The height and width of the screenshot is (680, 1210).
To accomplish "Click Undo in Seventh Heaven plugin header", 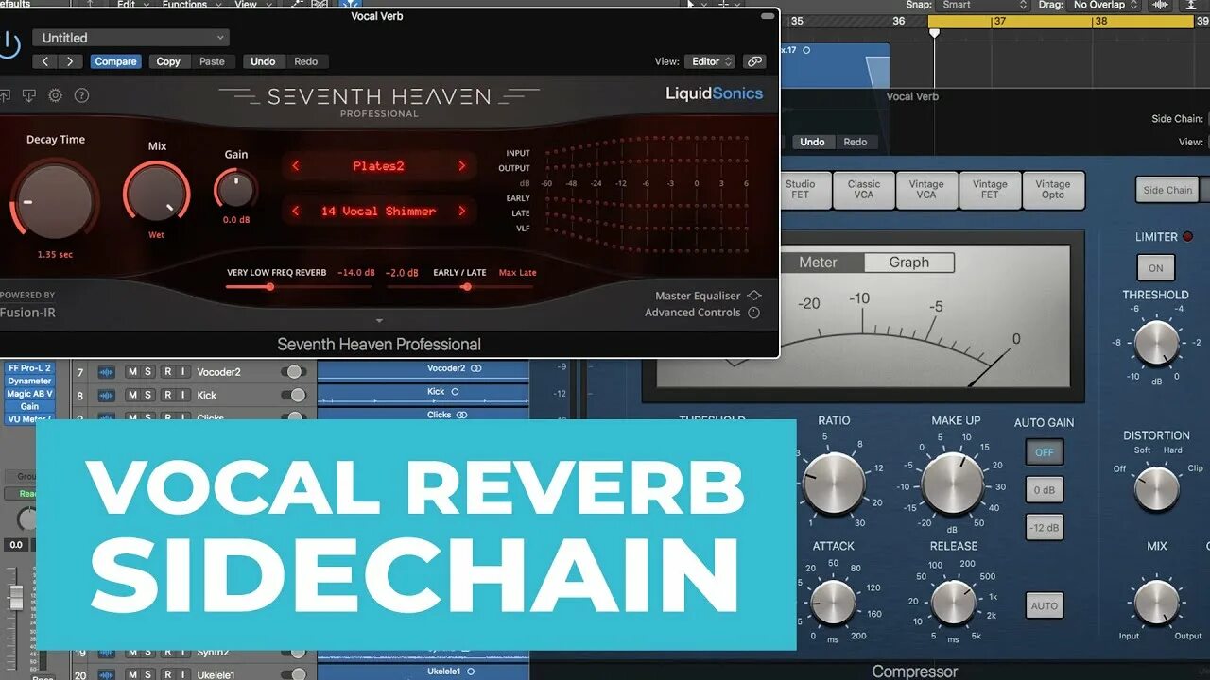I will pyautogui.click(x=263, y=61).
